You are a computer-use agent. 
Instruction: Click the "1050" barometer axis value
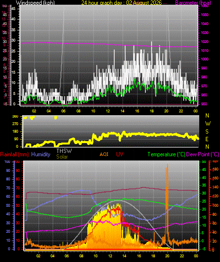pos(204,15)
